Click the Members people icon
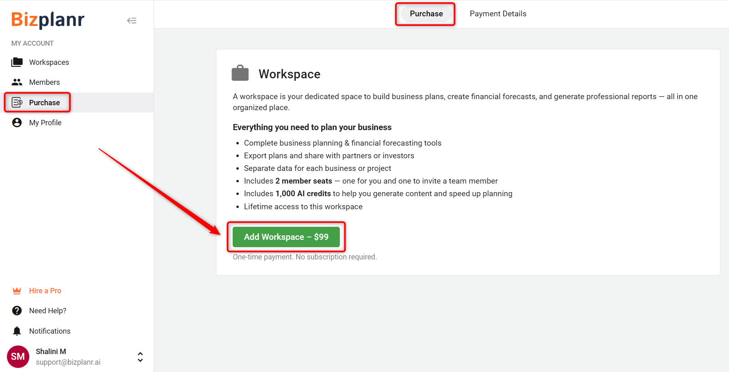Image resolution: width=729 pixels, height=372 pixels. (17, 82)
